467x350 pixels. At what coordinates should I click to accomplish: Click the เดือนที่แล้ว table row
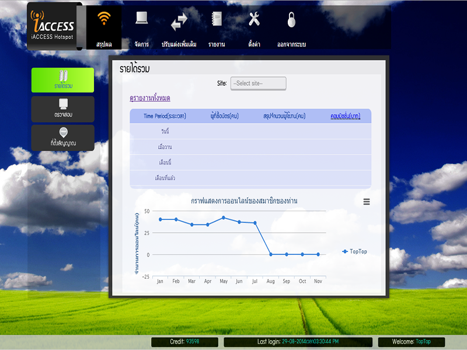click(250, 178)
